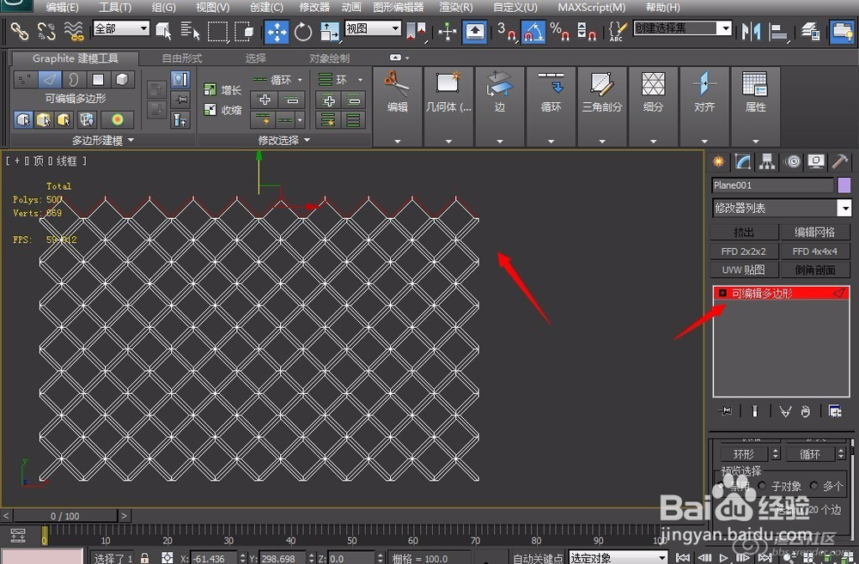Click the 编辑网格 modifier button
Image resolution: width=859 pixels, height=564 pixels.
[815, 232]
